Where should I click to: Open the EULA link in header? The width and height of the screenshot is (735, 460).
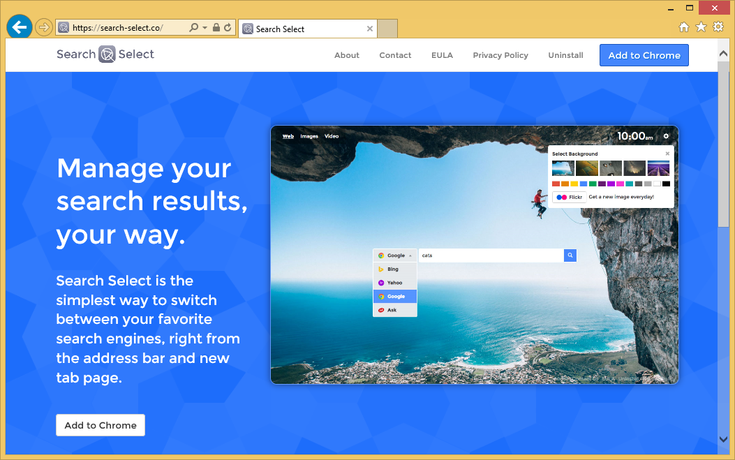[x=442, y=55]
